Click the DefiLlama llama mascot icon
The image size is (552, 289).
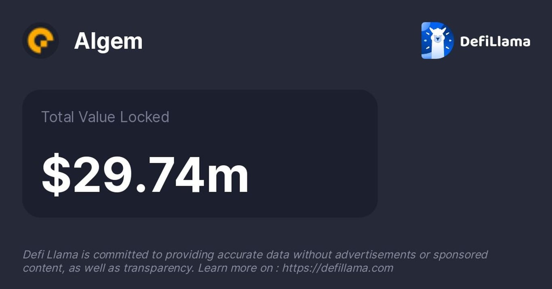pyautogui.click(x=437, y=41)
